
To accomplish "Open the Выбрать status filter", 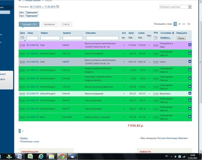I will click(165, 38).
